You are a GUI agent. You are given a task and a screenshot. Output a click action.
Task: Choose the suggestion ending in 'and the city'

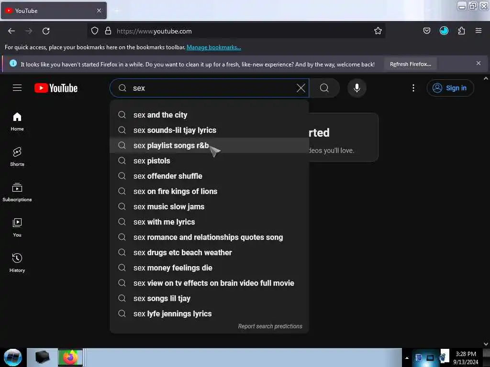(209, 115)
